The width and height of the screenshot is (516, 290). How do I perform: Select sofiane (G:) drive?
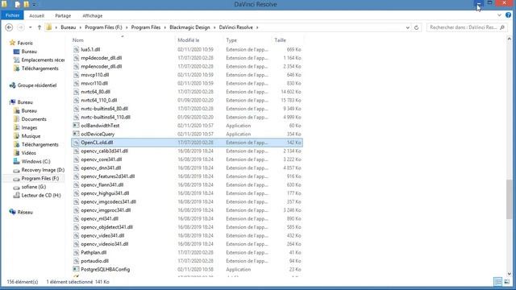tap(34, 187)
